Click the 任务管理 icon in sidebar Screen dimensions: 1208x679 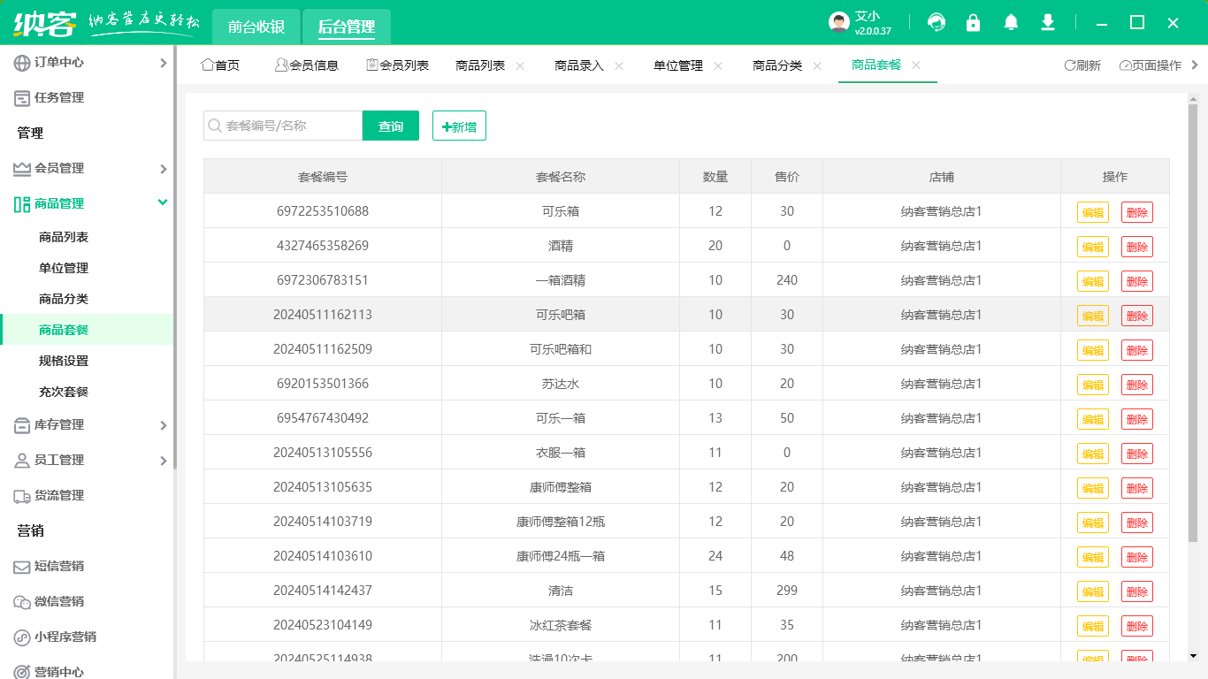coord(22,98)
